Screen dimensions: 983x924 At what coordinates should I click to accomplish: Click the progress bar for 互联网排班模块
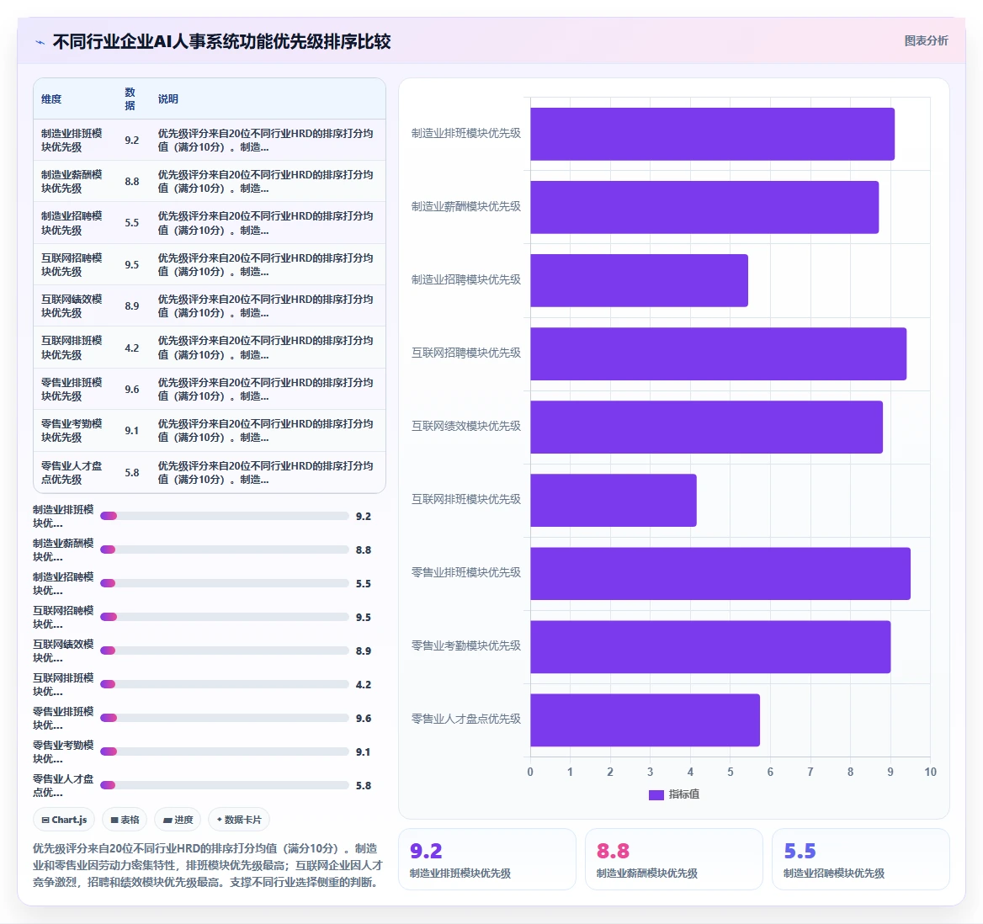[x=225, y=684]
